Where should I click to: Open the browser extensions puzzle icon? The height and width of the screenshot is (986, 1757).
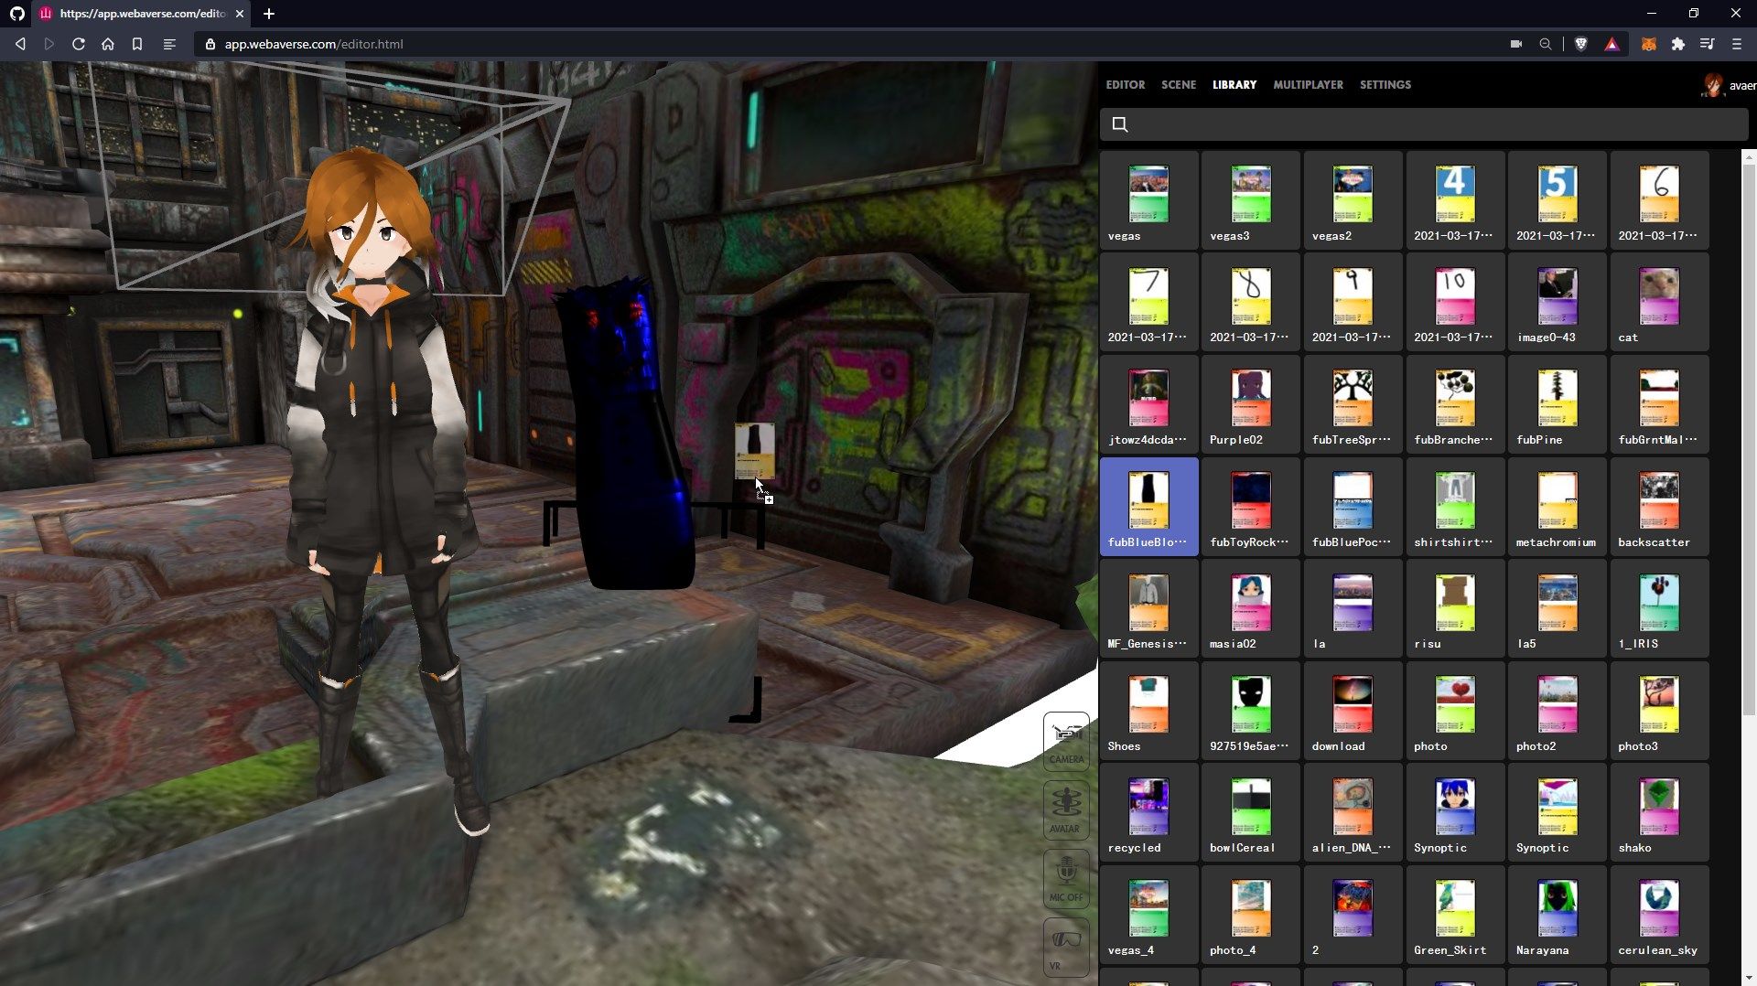click(1677, 44)
